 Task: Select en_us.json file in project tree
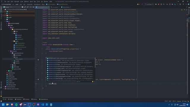(19, 59)
